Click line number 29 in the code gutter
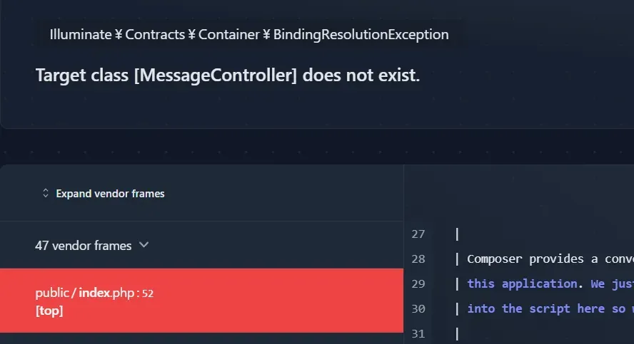634x344 pixels. pos(418,283)
